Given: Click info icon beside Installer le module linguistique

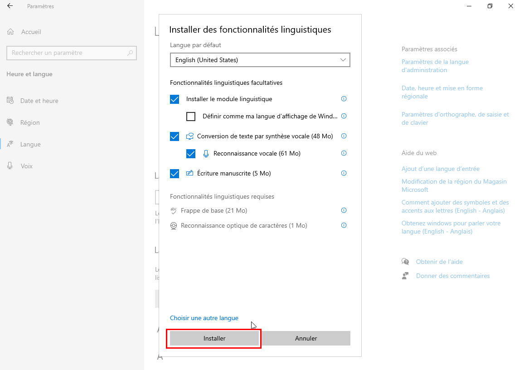Looking at the screenshot, I should click(344, 99).
